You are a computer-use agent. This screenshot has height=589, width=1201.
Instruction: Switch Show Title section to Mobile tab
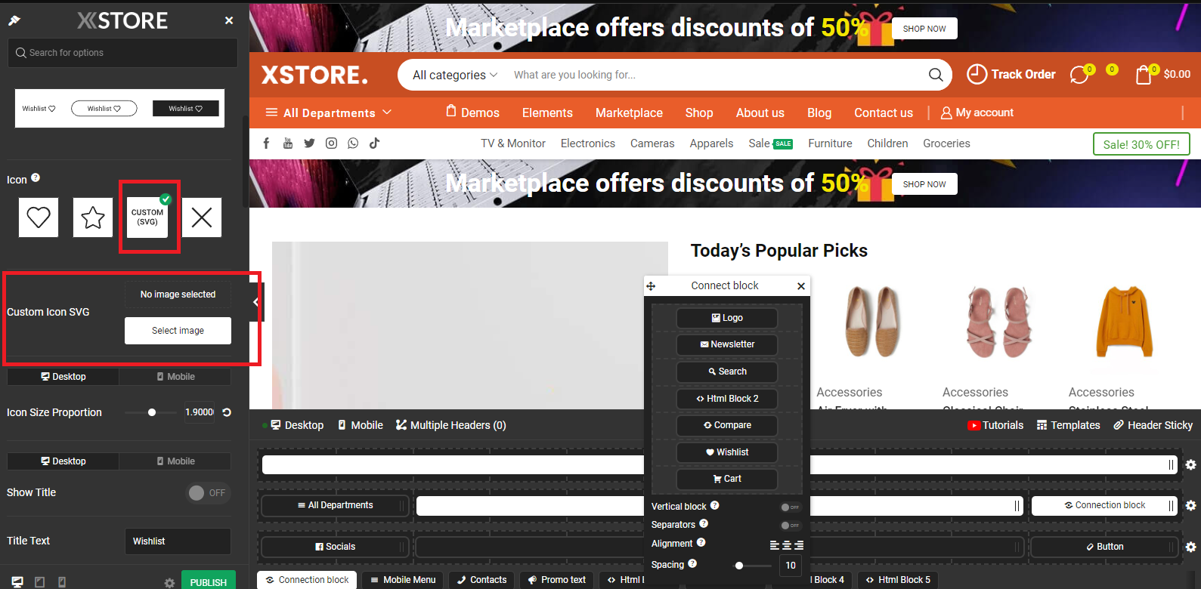pos(175,461)
